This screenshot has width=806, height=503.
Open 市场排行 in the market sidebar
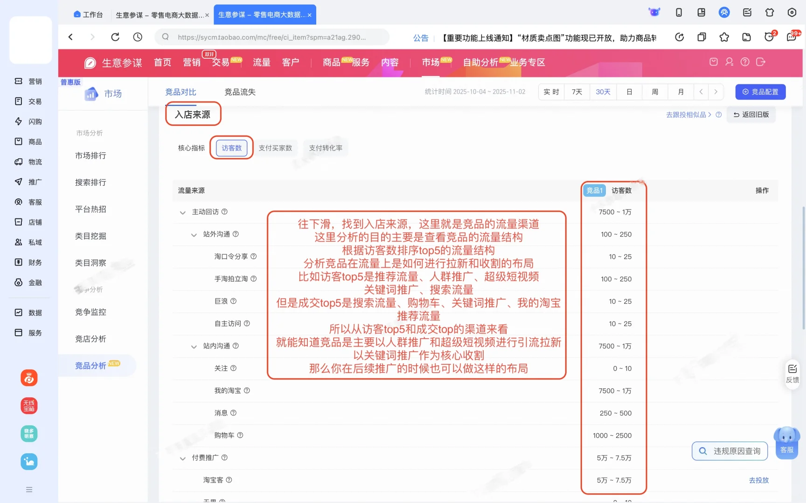tap(90, 156)
